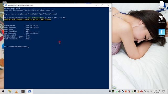
Task: Maximize the PowerShell window
Action: (102, 5)
